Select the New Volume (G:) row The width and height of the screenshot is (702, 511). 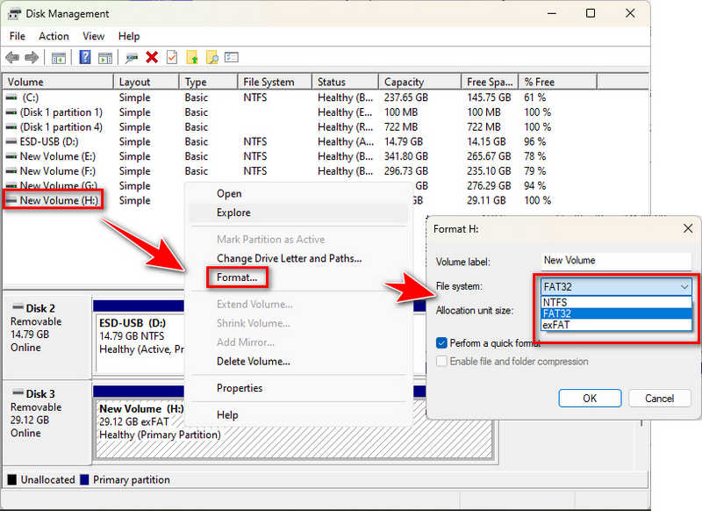click(59, 186)
